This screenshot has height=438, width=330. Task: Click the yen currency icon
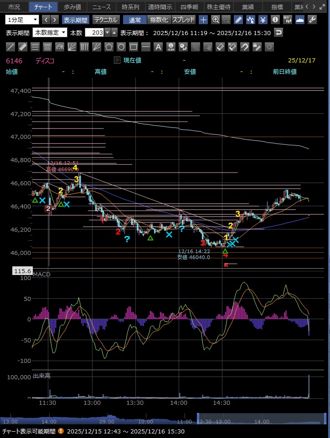[x=263, y=20]
